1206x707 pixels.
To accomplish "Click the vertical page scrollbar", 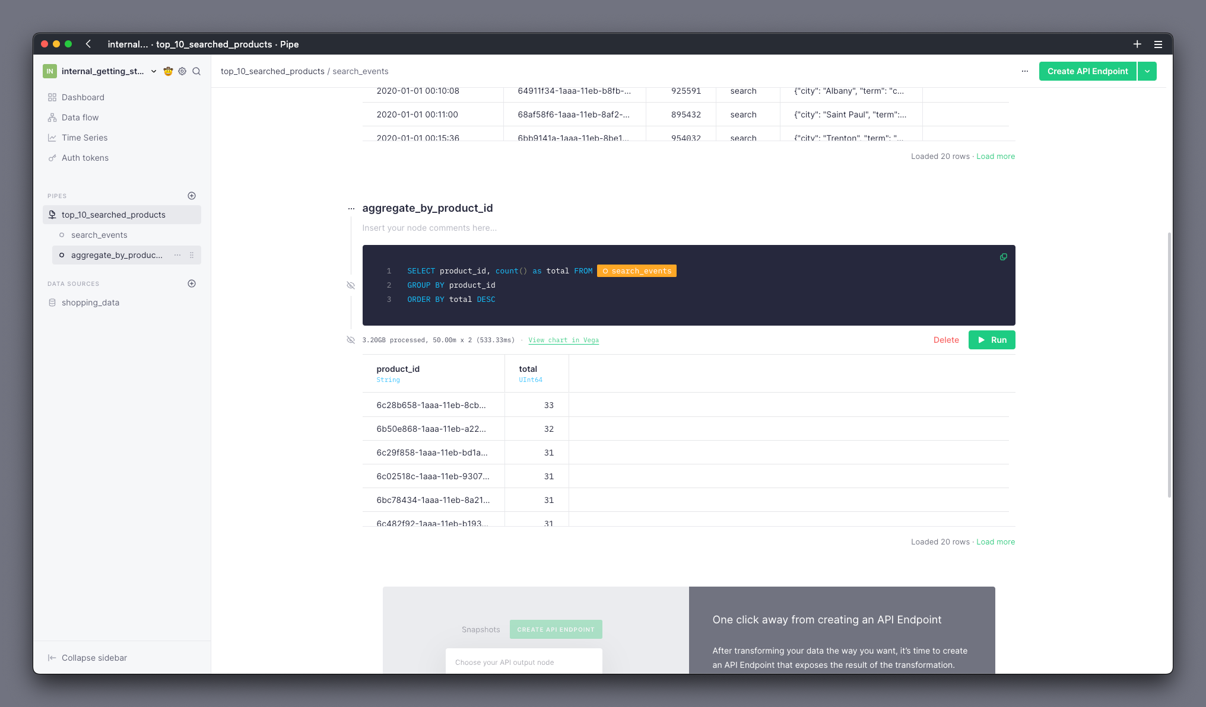I will [x=1169, y=365].
